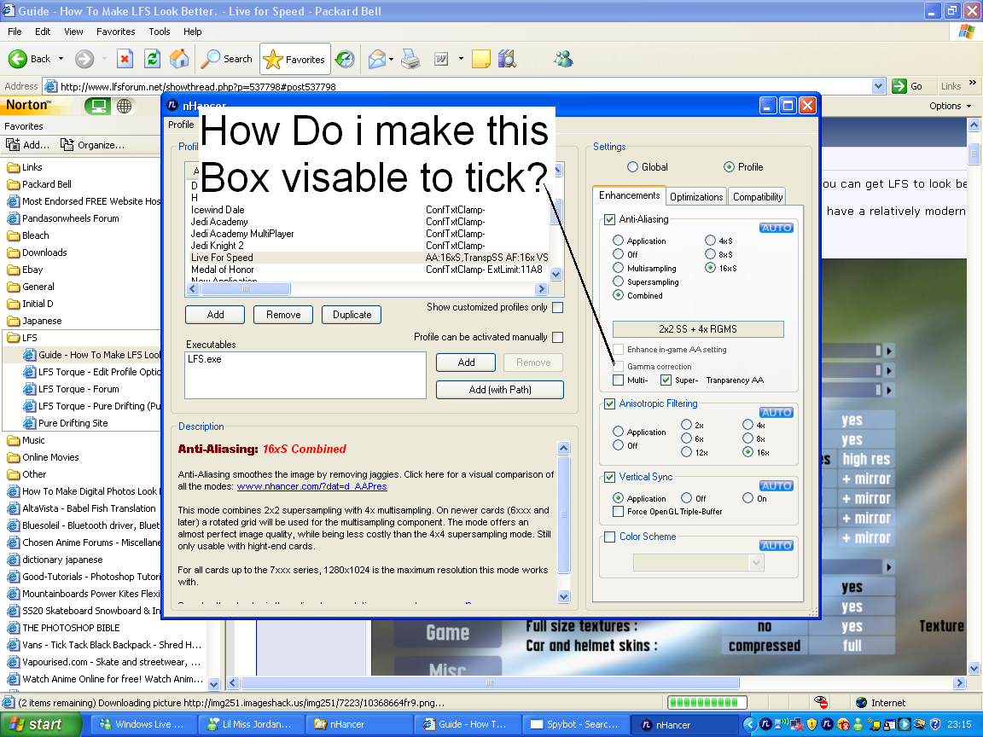Toggle the Super- transparency AA checkbox

(666, 380)
